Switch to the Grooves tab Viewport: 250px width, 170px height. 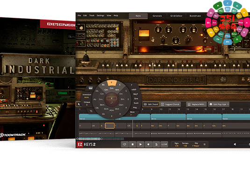click(x=157, y=16)
